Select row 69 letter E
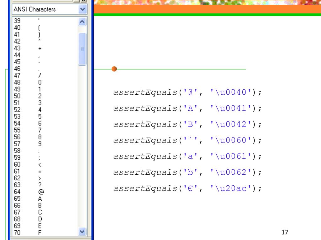 (45, 226)
